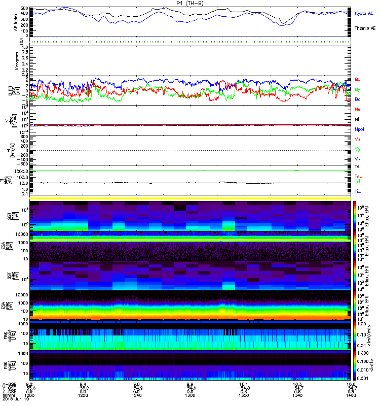Viewport: 380px width, 406px height.
Task: Click the green 'Viy' velocity legend label
Action: (x=357, y=149)
